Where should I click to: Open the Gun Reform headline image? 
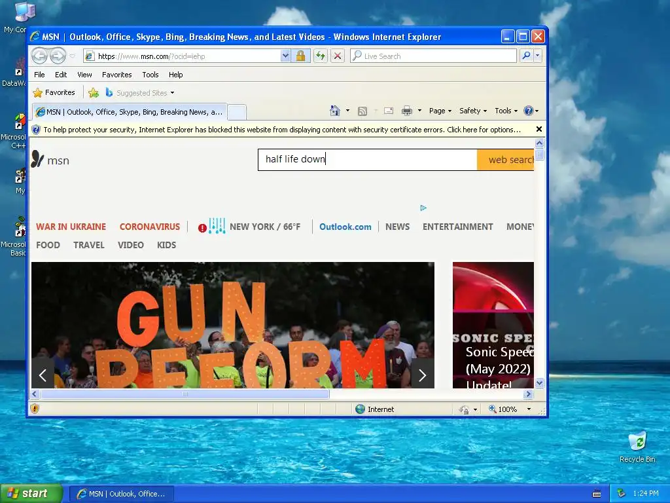[x=233, y=325]
